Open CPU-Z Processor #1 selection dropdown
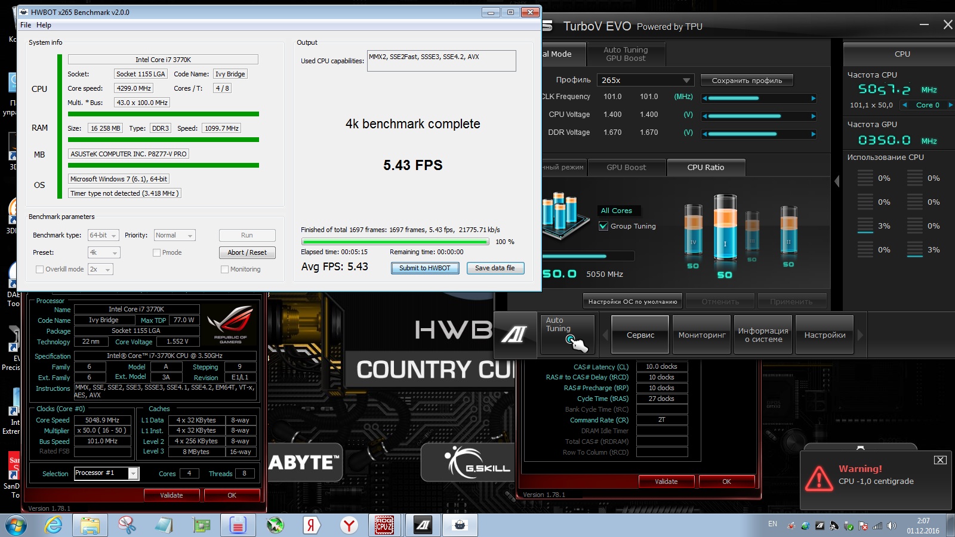The height and width of the screenshot is (537, 955). pos(106,473)
